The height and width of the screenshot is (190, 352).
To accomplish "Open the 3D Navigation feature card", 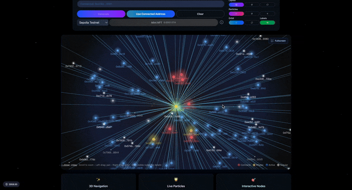I will pos(99,182).
